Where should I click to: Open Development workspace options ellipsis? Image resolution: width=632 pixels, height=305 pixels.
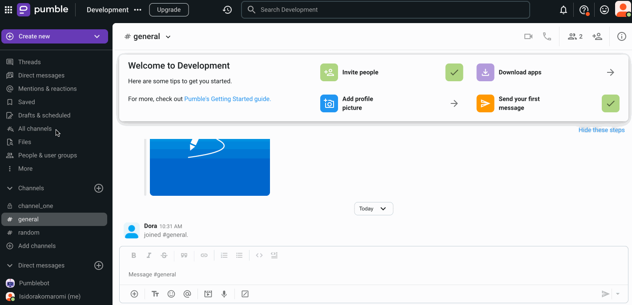[137, 10]
